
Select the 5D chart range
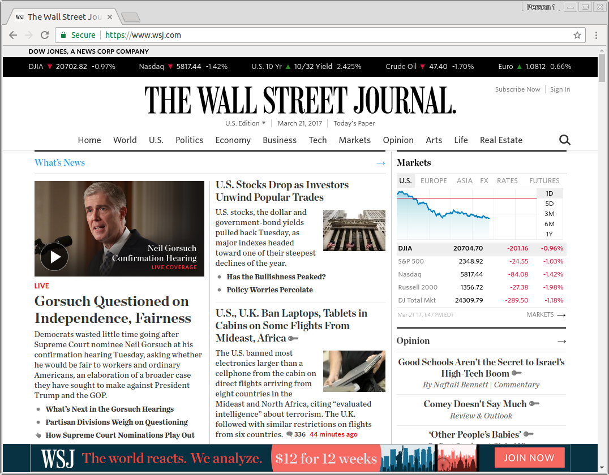click(549, 204)
